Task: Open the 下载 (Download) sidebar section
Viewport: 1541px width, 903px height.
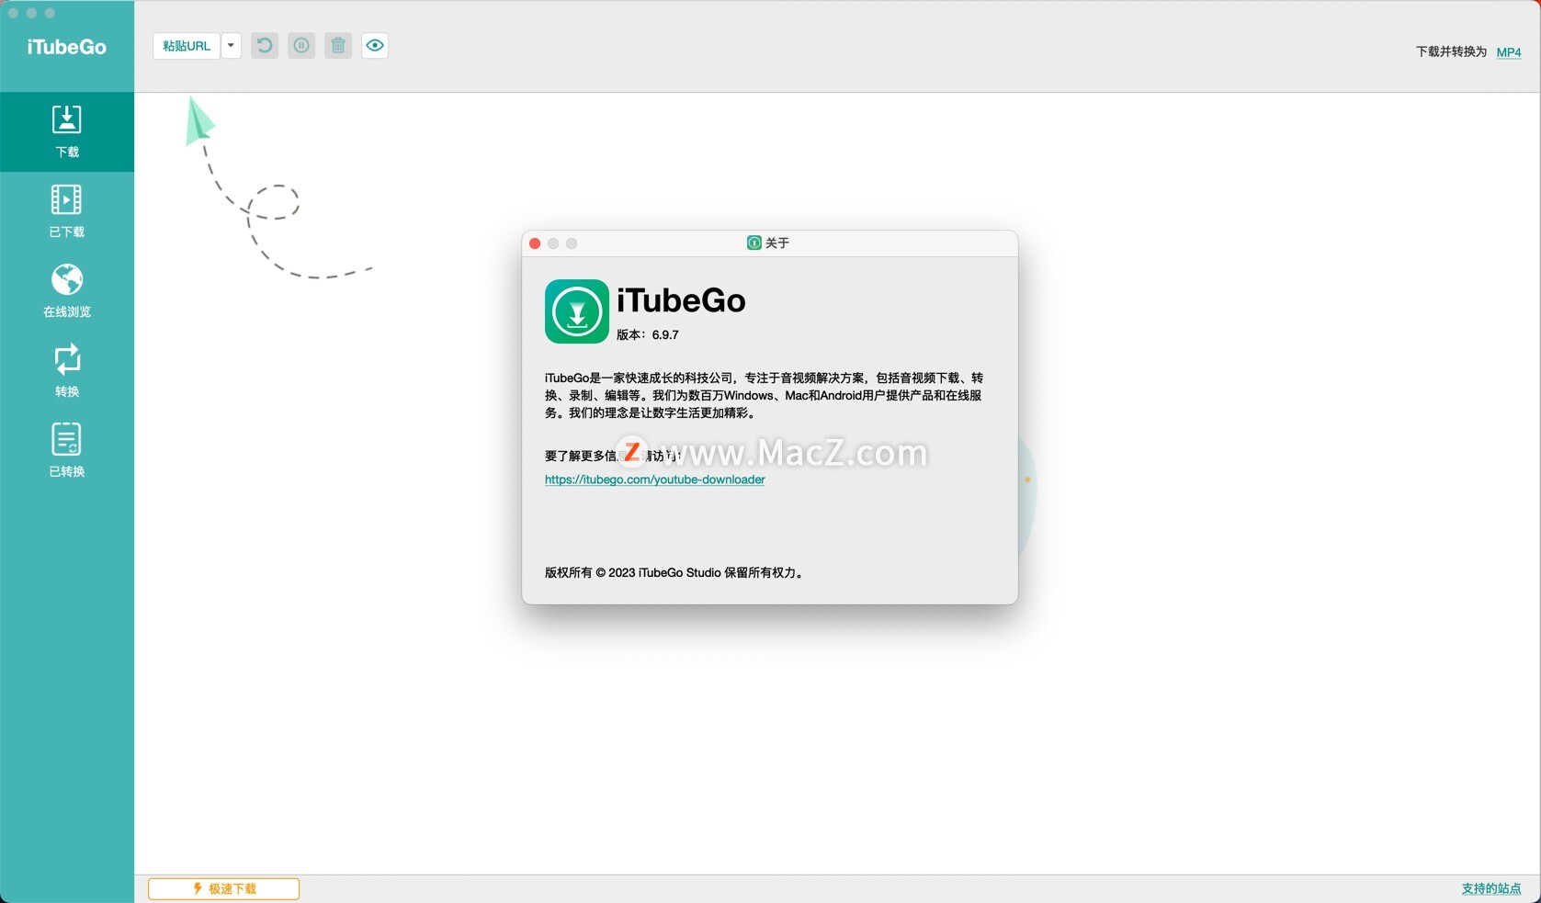Action: click(x=67, y=131)
